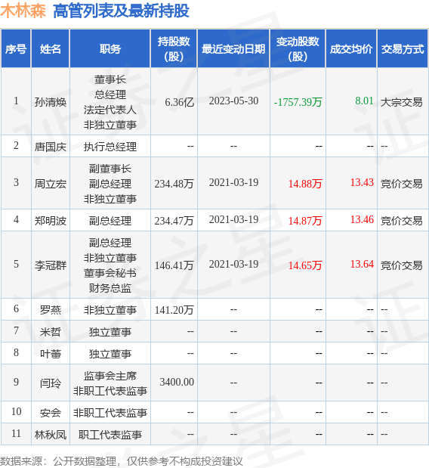
Task: Select the name 叶蕾
Action: 51,353
